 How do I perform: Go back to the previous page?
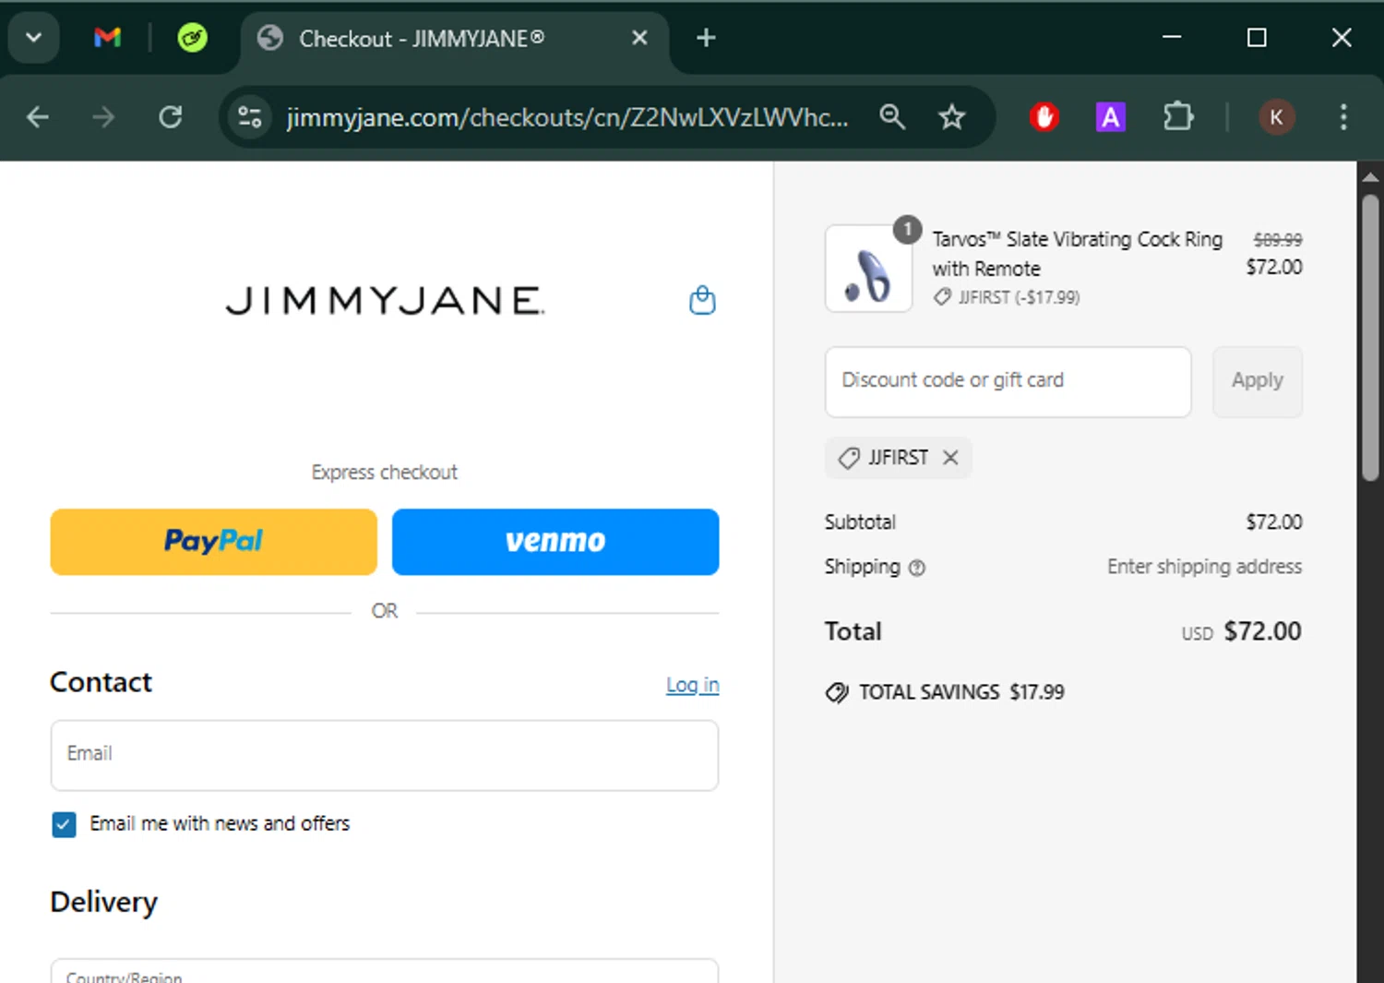pos(38,117)
